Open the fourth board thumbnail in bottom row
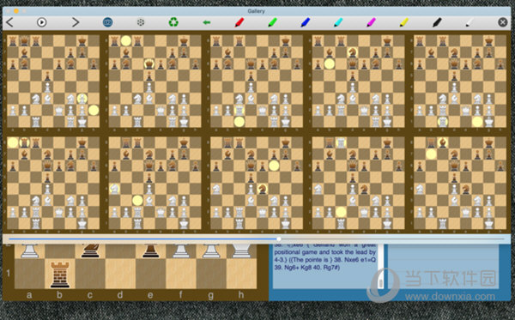 [x=358, y=183]
